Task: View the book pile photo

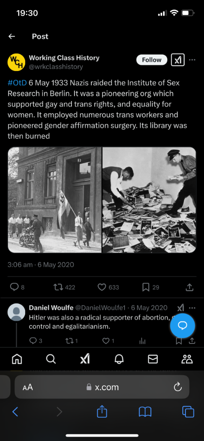Action: pyautogui.click(x=149, y=200)
